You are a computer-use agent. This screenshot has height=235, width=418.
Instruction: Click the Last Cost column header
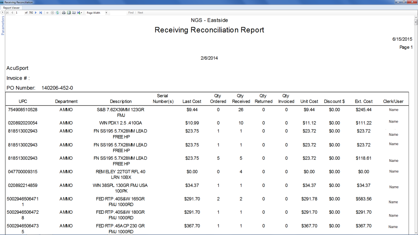click(x=192, y=101)
